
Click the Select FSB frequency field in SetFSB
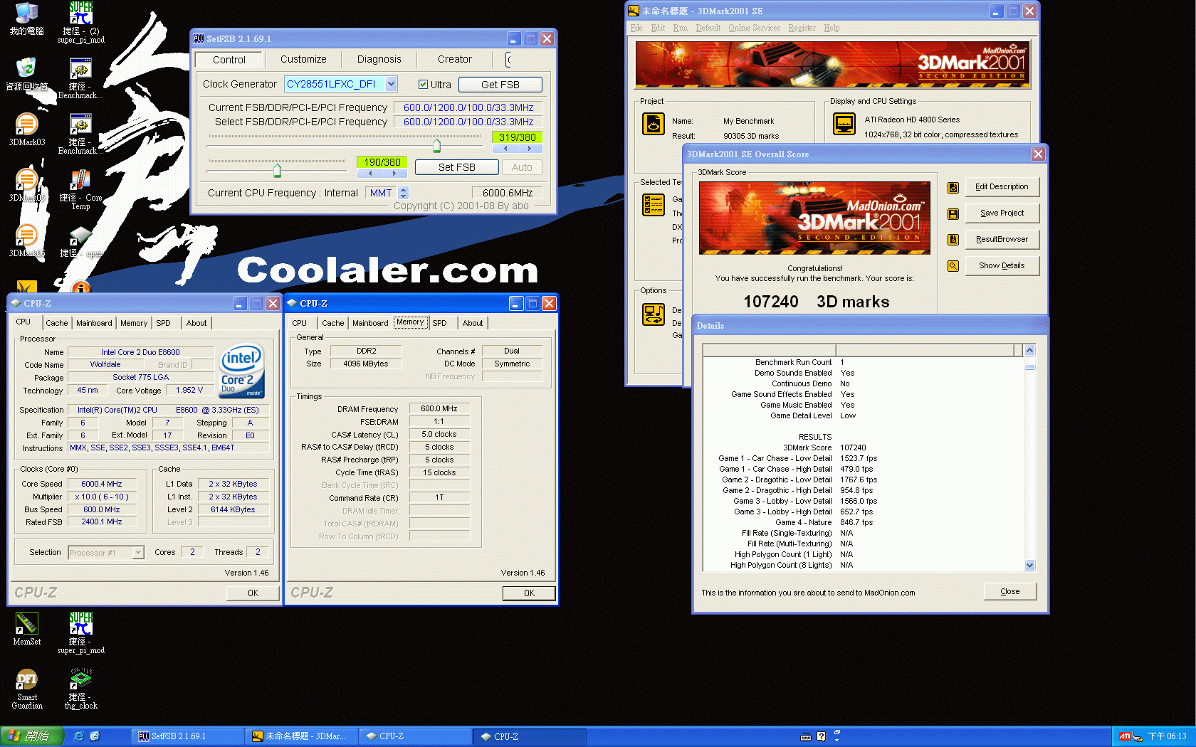coord(468,122)
